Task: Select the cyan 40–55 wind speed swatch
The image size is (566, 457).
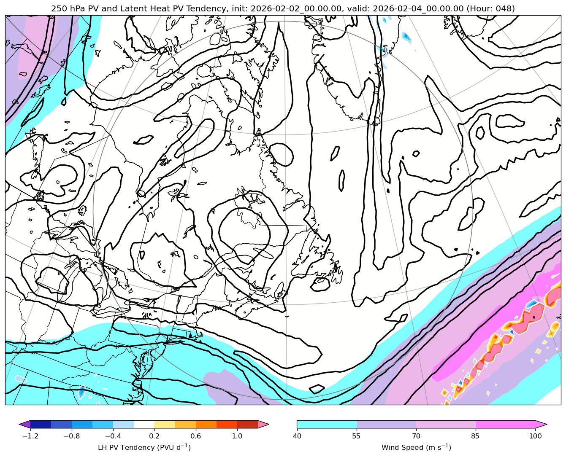Action: coord(327,424)
